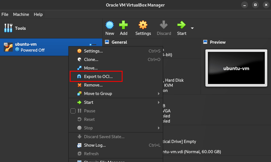Open the Start button dropdown arrow
This screenshot has width=271, height=162.
tap(192, 28)
